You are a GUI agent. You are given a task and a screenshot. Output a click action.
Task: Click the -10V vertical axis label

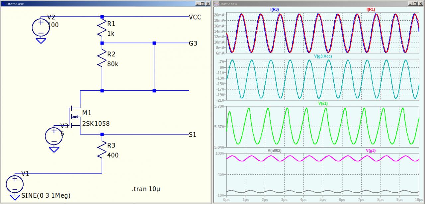220,195
